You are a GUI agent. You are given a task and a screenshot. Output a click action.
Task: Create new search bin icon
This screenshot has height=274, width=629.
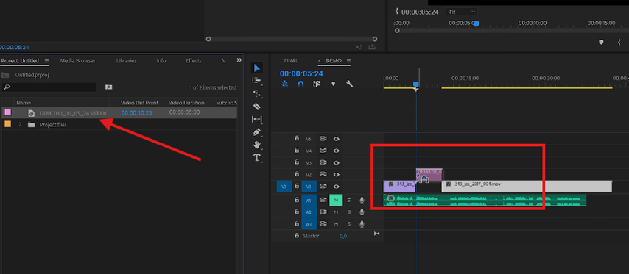click(x=108, y=87)
